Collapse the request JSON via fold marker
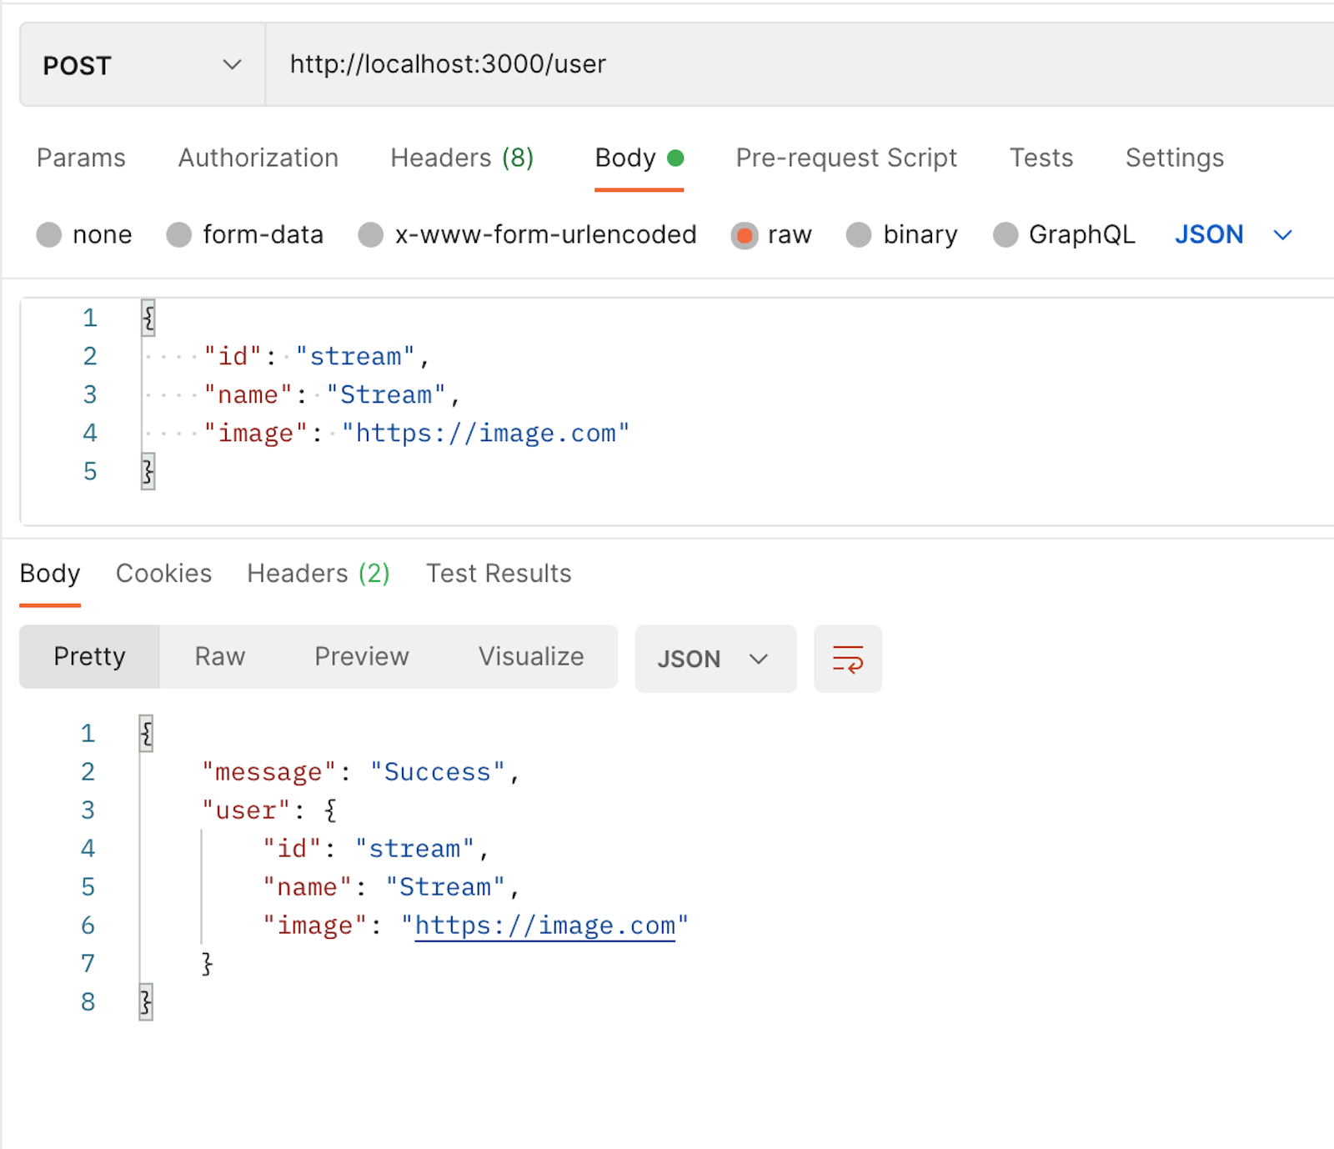 147,318
